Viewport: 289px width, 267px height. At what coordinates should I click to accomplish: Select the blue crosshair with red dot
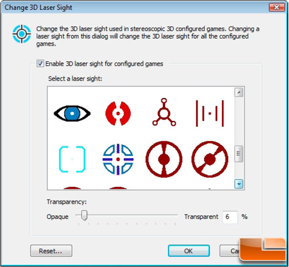(118, 159)
